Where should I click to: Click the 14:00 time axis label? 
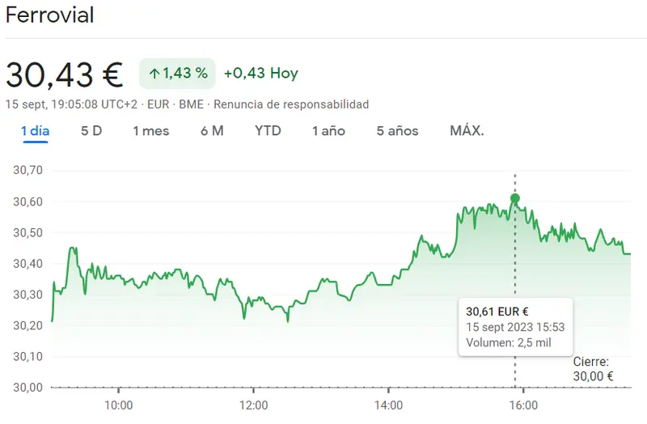click(389, 404)
